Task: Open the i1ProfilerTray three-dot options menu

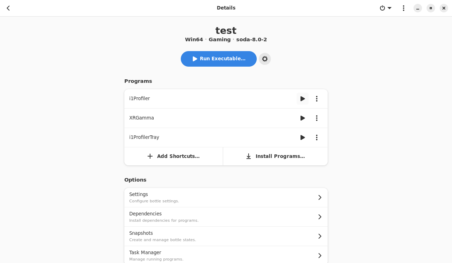Action: click(317, 137)
